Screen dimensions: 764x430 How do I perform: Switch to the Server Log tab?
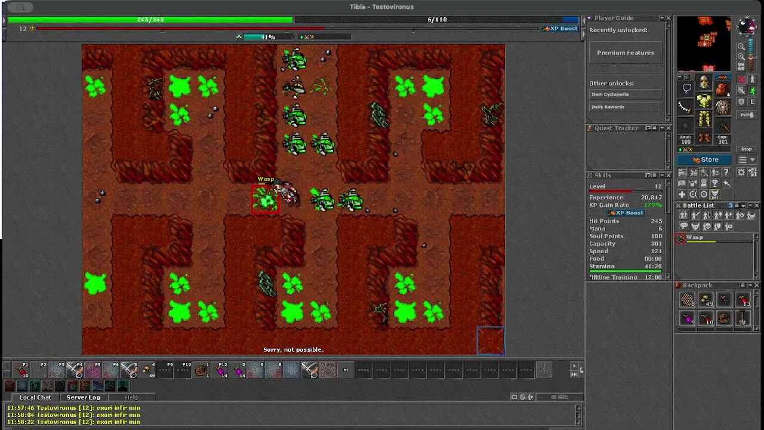pos(83,397)
